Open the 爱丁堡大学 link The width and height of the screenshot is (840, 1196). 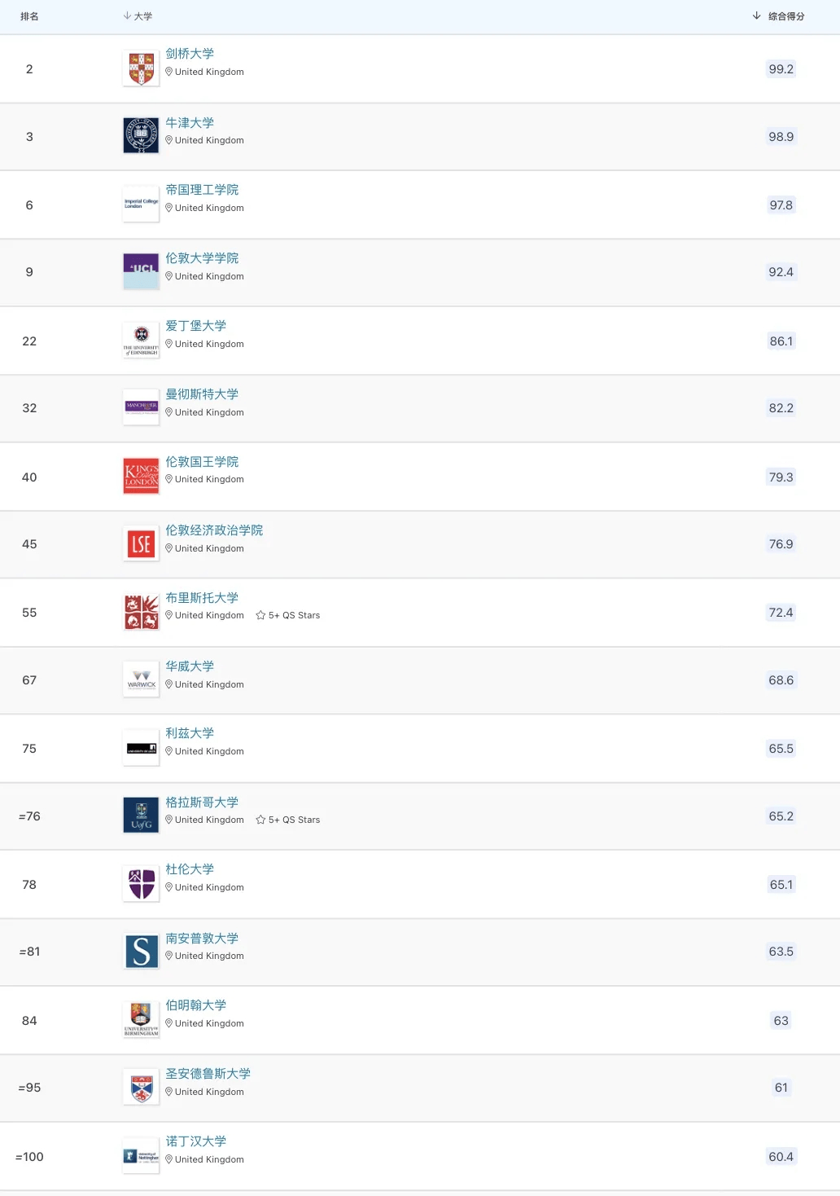195,326
